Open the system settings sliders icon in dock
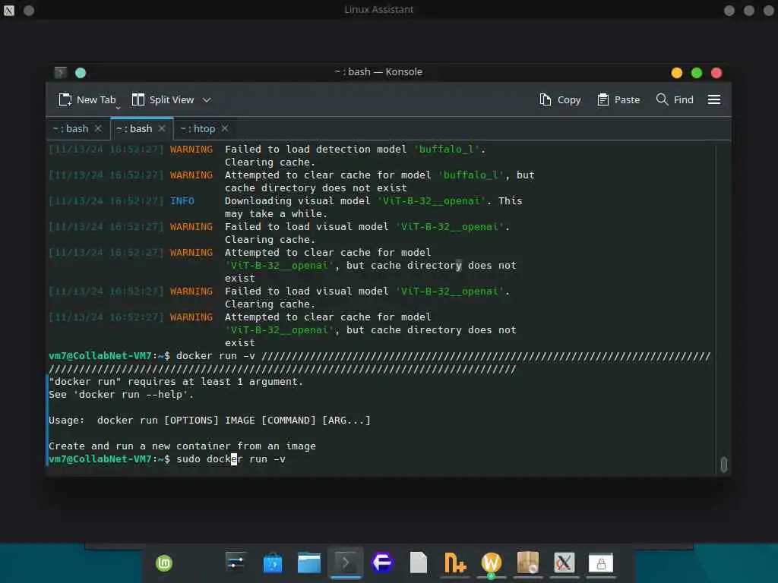 [236, 563]
